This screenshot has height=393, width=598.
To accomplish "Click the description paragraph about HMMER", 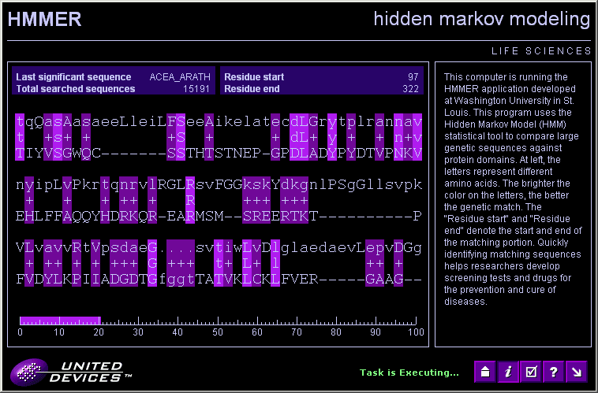I will click(513, 189).
